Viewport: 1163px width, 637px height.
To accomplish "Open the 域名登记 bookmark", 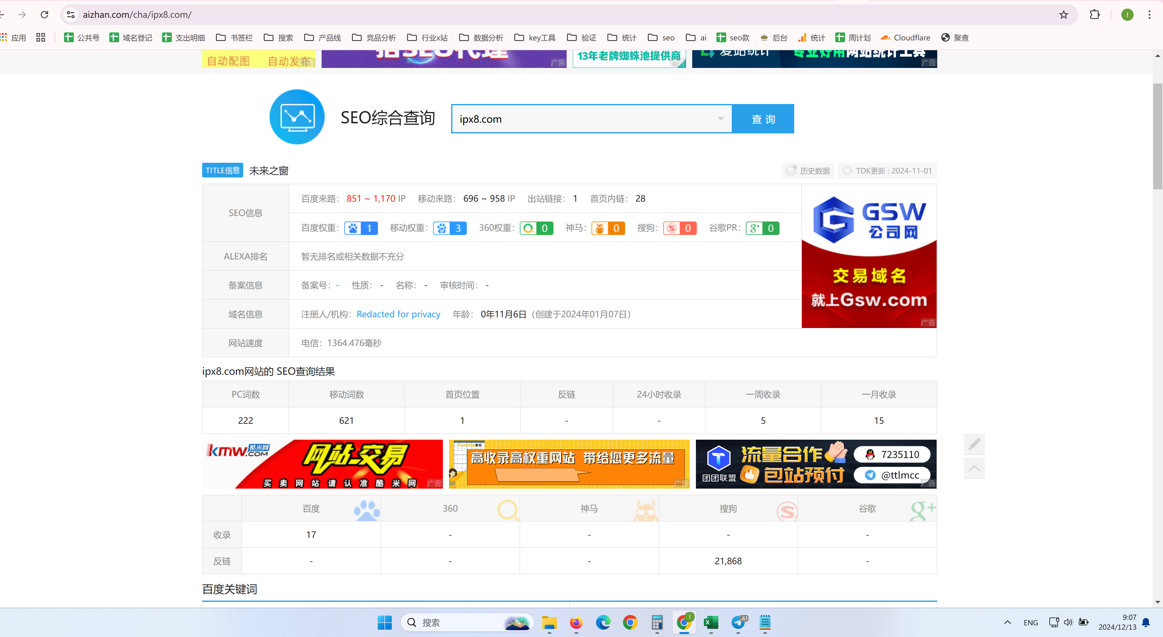I will click(x=131, y=37).
